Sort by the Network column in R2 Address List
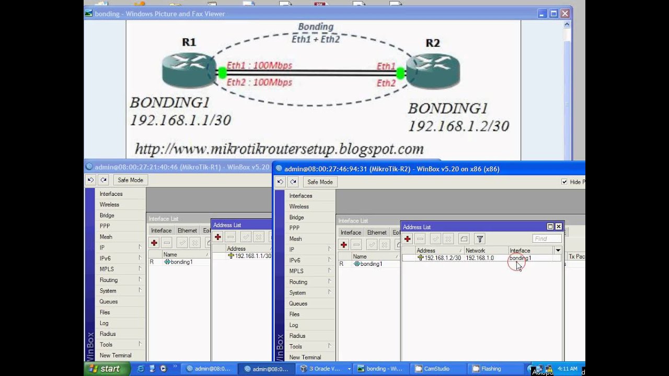 [x=486, y=251]
